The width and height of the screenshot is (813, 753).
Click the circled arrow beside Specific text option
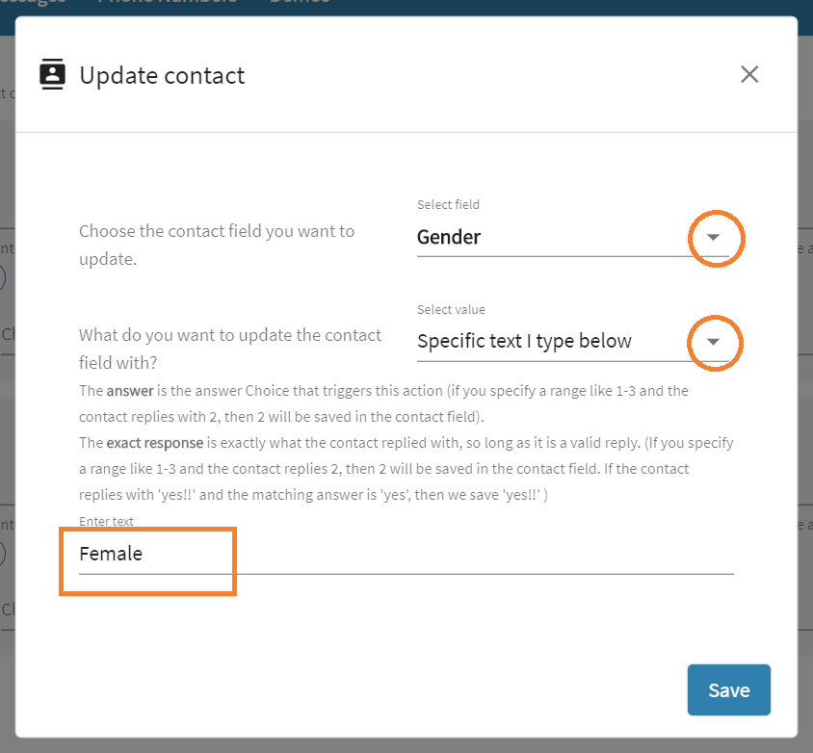[716, 342]
